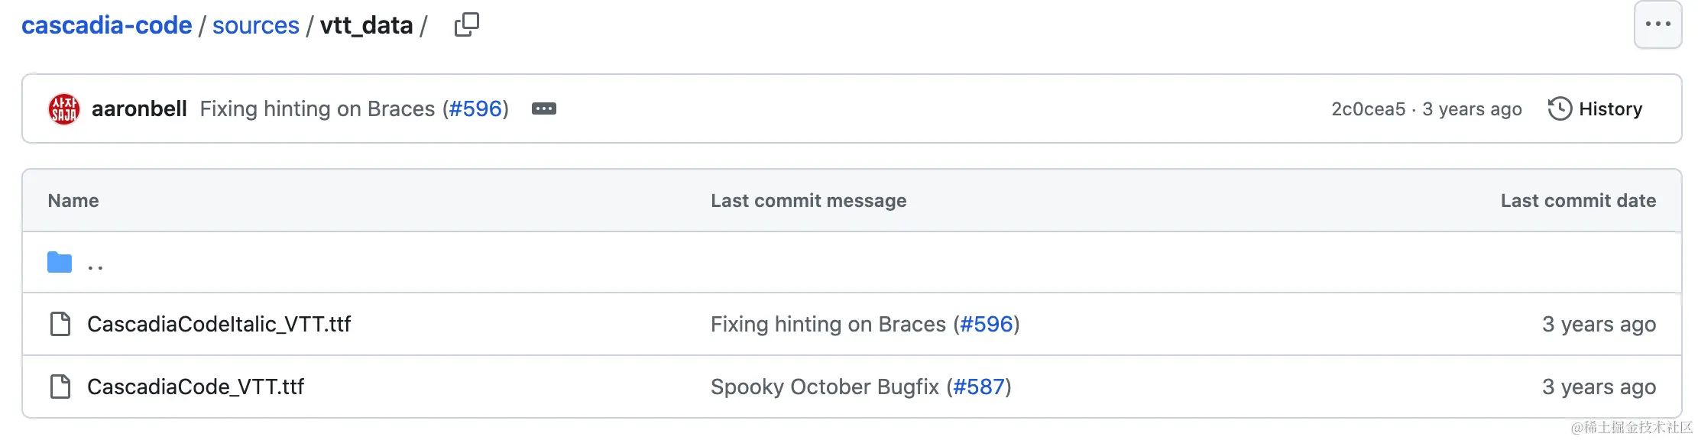Navigate to cascadia-code repository root

pos(107,25)
